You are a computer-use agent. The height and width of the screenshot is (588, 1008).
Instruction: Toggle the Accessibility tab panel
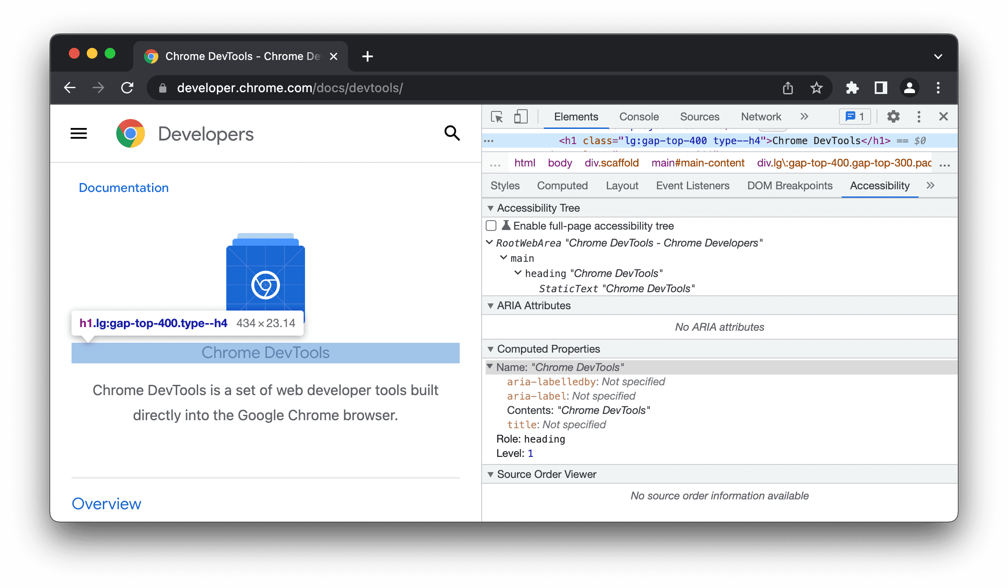click(879, 186)
